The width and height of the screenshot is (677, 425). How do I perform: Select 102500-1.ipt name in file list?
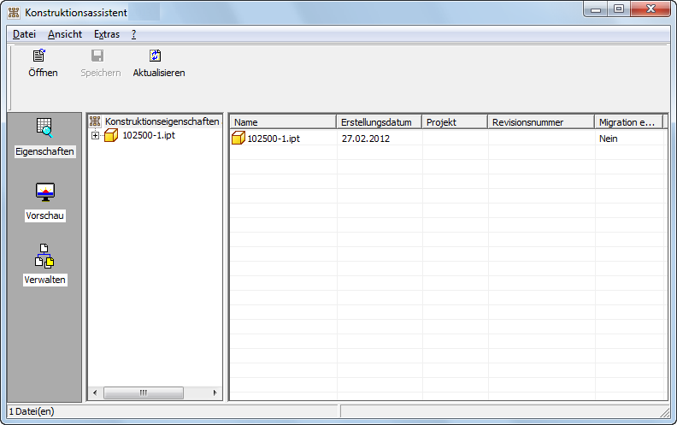(x=274, y=139)
